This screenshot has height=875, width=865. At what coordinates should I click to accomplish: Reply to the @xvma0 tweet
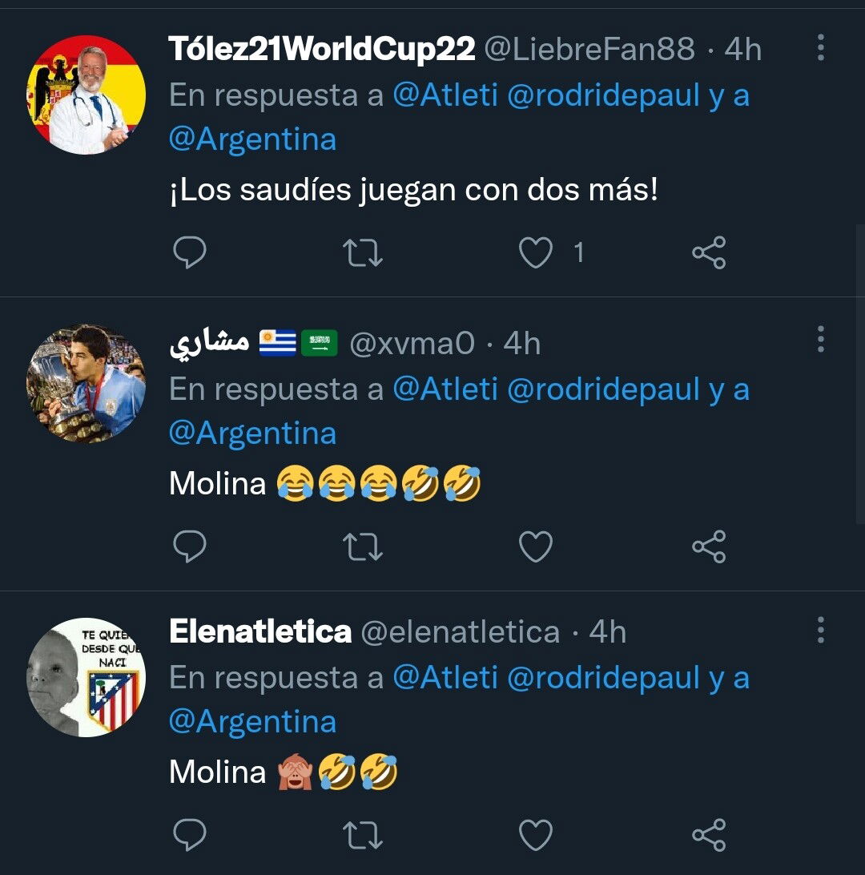coord(190,547)
